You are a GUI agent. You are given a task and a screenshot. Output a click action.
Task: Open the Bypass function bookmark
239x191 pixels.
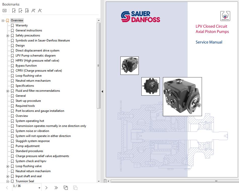pos(26,66)
